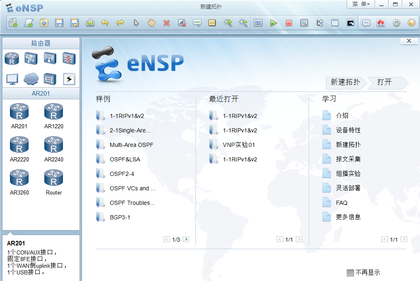Click the save toolbar icon
Viewport: 420px width, 281px height.
pyautogui.click(x=59, y=23)
